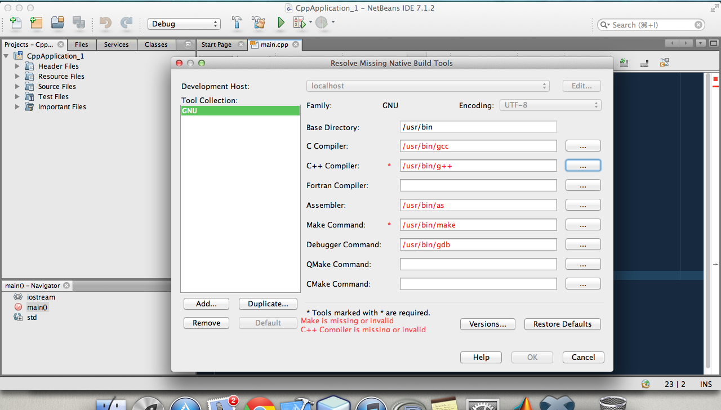Viewport: 721px width, 410px height.
Task: Switch to the Services tab
Action: pos(117,44)
